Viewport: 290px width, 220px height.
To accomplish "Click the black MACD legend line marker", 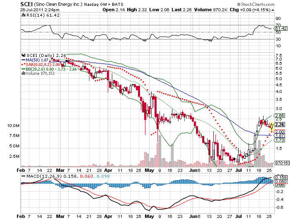I will pyautogui.click(x=24, y=176).
